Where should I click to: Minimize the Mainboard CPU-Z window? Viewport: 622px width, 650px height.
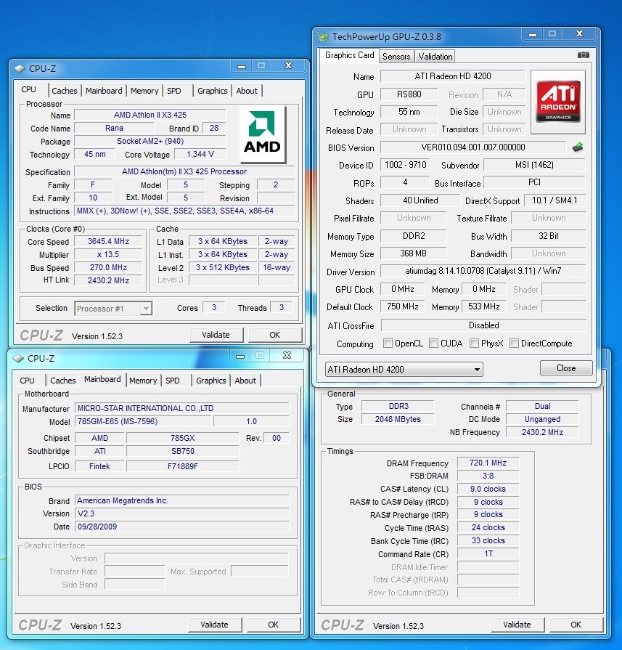[x=240, y=356]
